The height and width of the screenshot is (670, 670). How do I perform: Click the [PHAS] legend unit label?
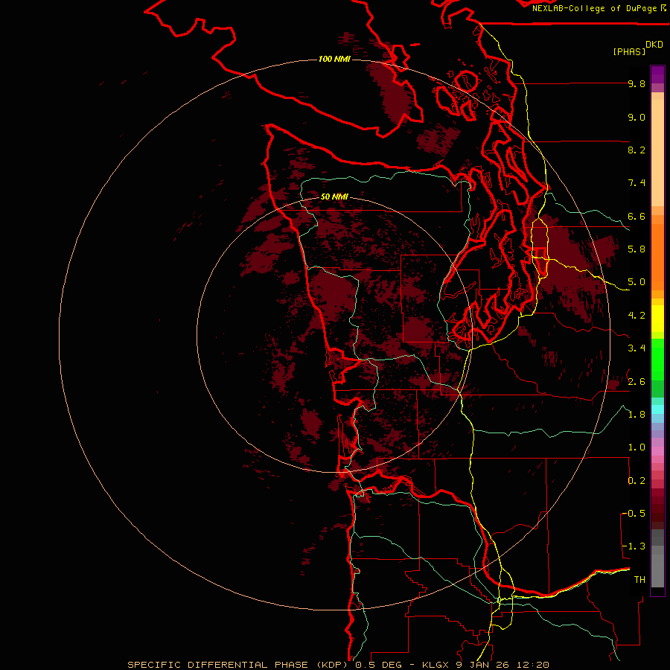click(629, 52)
